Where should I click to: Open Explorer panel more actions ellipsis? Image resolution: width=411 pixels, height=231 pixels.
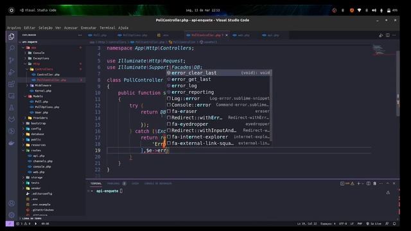(80, 35)
